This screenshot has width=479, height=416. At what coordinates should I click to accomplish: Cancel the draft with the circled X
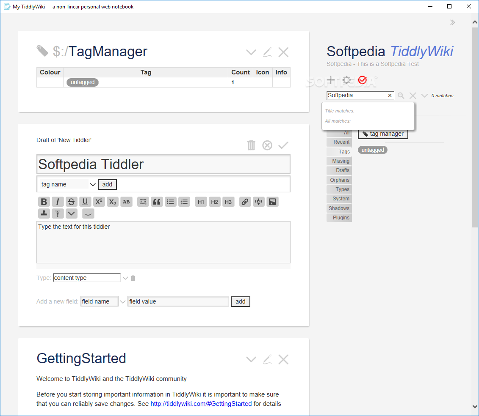coord(267,145)
